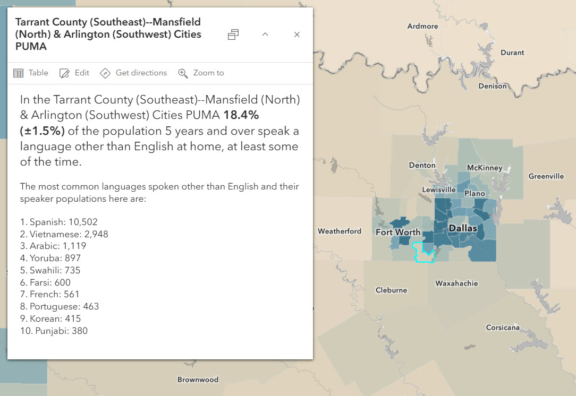This screenshot has height=396, width=576.
Task: Click the Denton map label
Action: tap(422, 166)
